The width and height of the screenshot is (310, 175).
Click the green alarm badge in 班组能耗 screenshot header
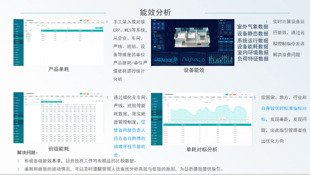[x=81, y=94]
